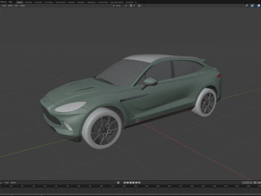Toggle auto keying record button
This screenshot has width=261, height=196.
(x=118, y=182)
